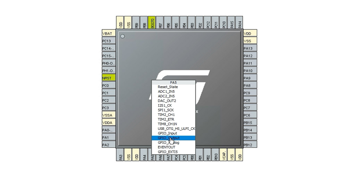Click pin PC6
This screenshot has height=173, width=347.
[x=250, y=115]
